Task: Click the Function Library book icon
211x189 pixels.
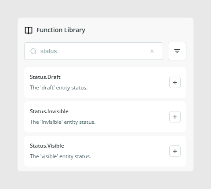Action: (29, 30)
